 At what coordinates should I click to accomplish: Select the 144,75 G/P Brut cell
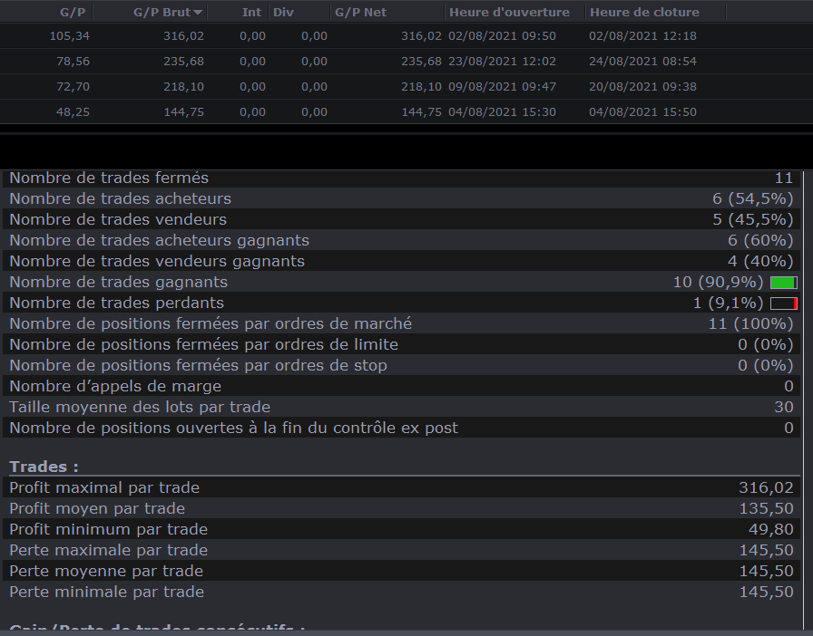183,111
